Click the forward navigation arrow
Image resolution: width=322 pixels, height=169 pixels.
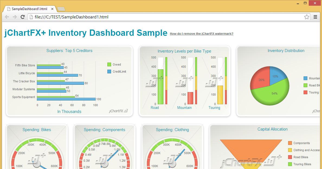15,17
